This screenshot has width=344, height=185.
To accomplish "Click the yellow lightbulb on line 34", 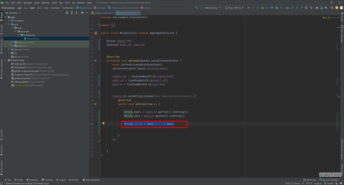I will [x=103, y=123].
